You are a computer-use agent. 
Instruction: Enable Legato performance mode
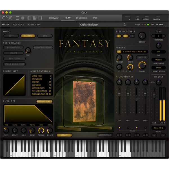[13, 53]
